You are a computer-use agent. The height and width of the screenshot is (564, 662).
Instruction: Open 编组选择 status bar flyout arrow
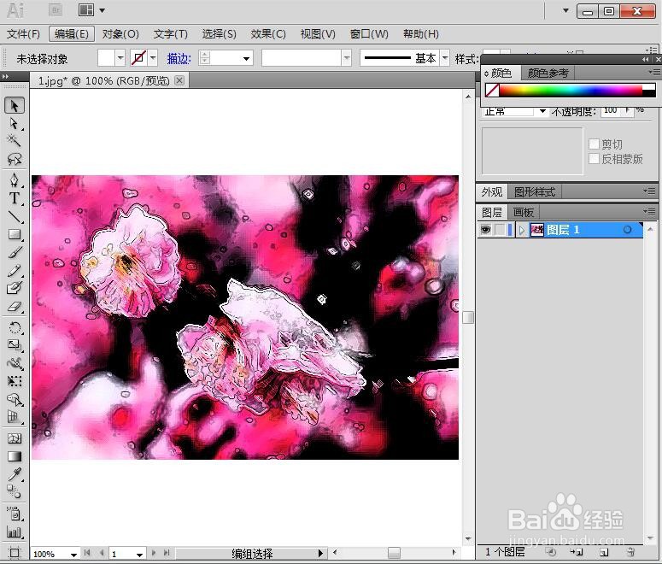point(320,553)
